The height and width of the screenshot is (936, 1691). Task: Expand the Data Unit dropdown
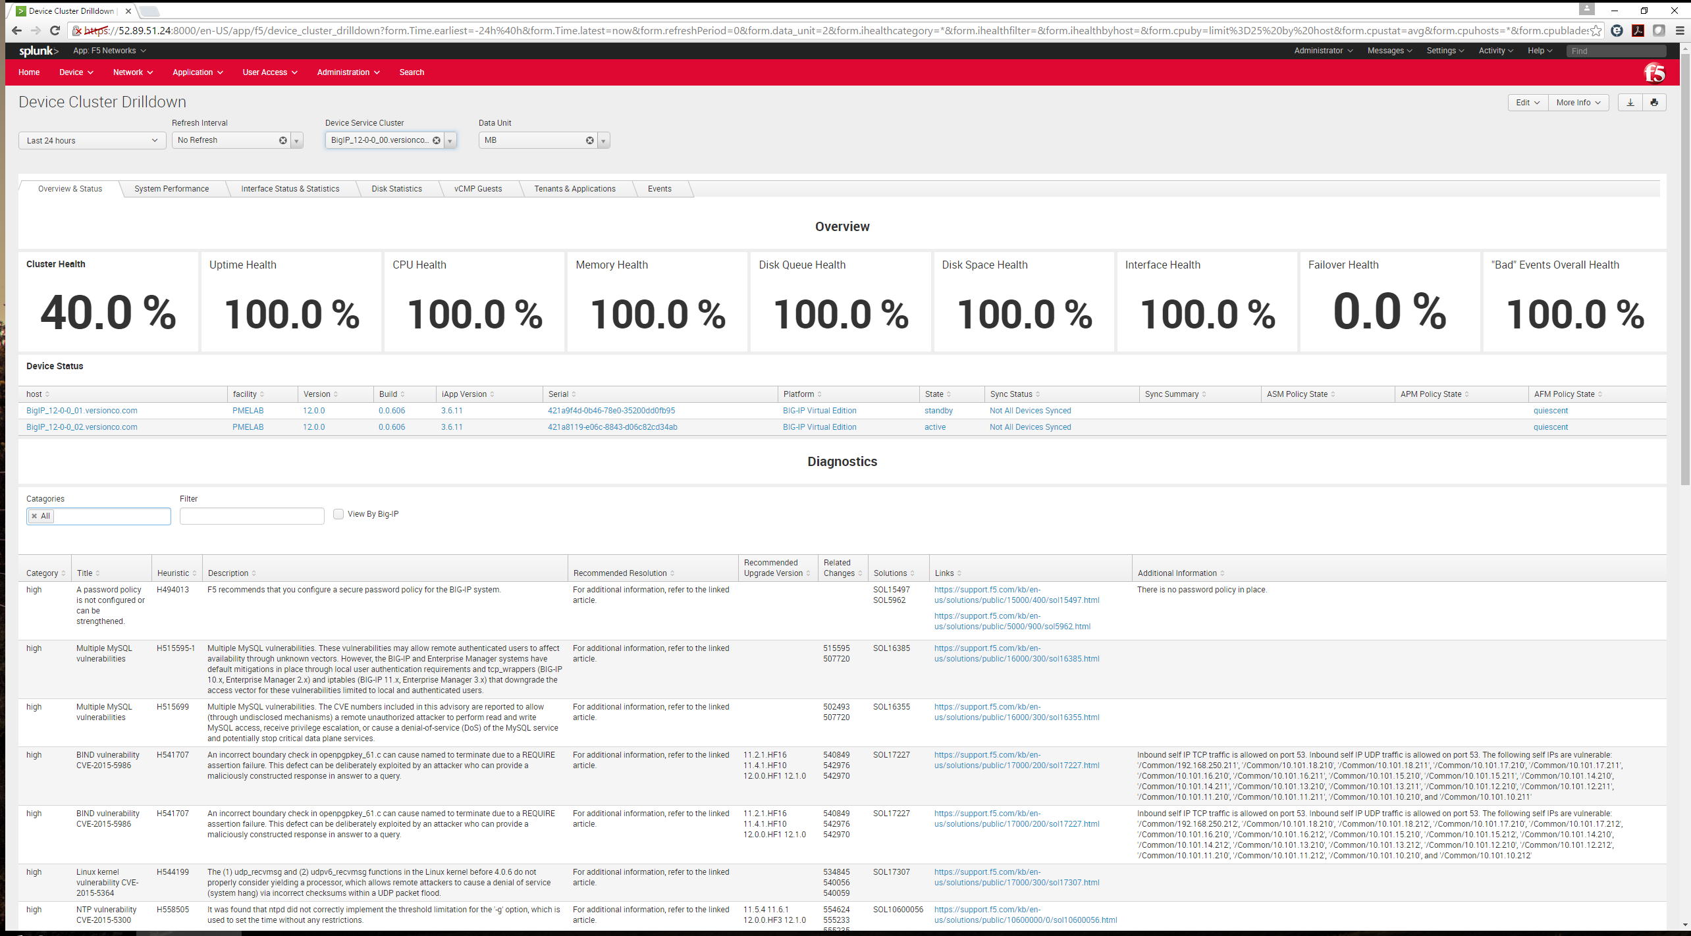click(604, 140)
